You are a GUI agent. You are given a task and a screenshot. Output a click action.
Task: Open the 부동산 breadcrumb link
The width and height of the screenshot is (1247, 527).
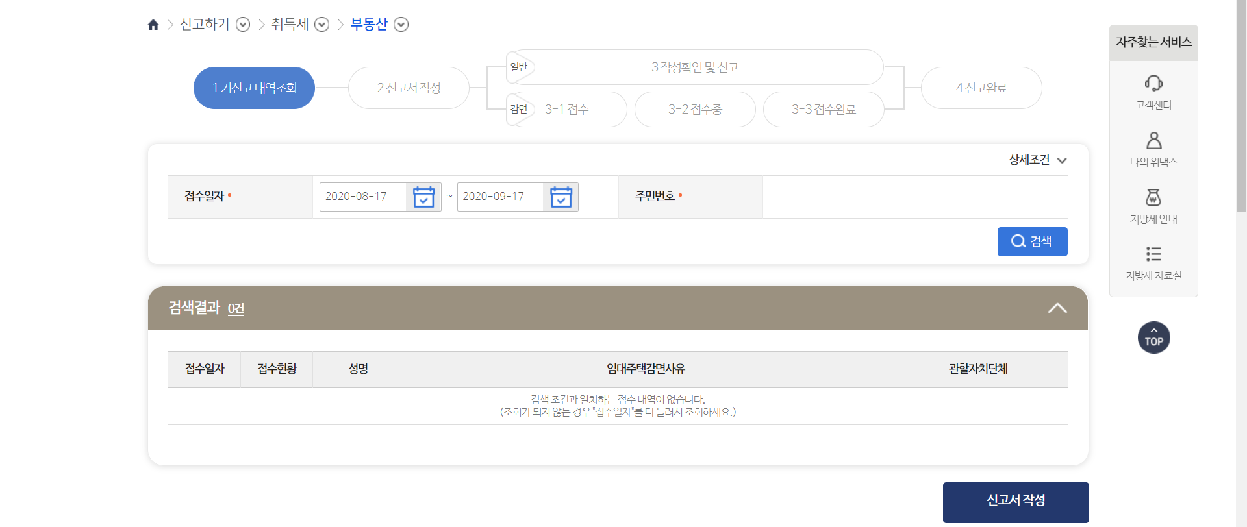369,24
